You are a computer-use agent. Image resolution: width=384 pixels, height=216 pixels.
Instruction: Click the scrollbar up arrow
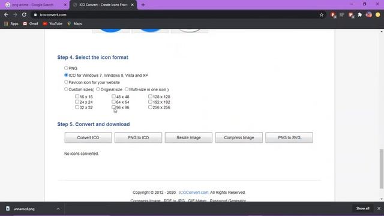click(x=382, y=32)
